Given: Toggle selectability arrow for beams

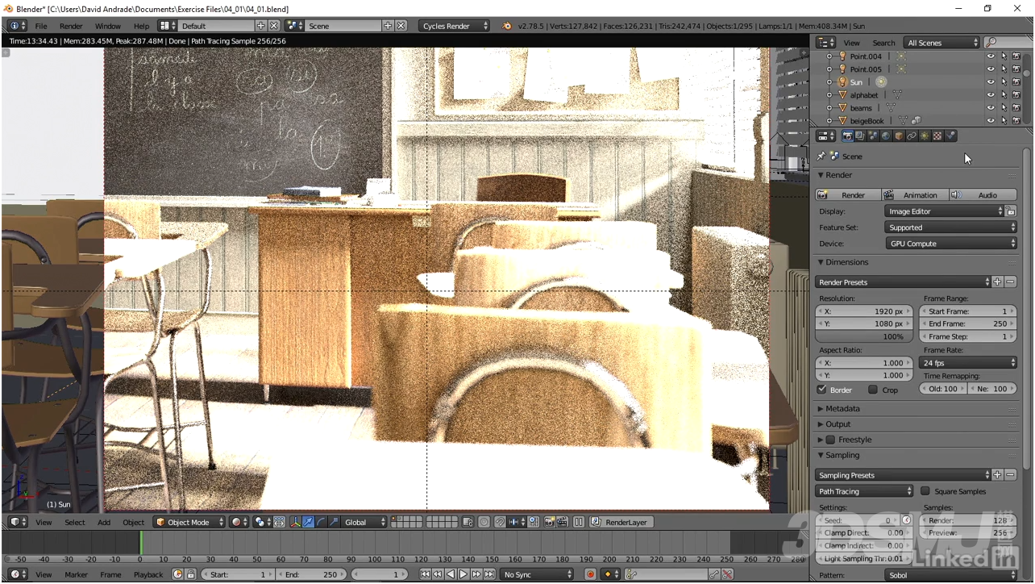Looking at the screenshot, I should pyautogui.click(x=1004, y=108).
